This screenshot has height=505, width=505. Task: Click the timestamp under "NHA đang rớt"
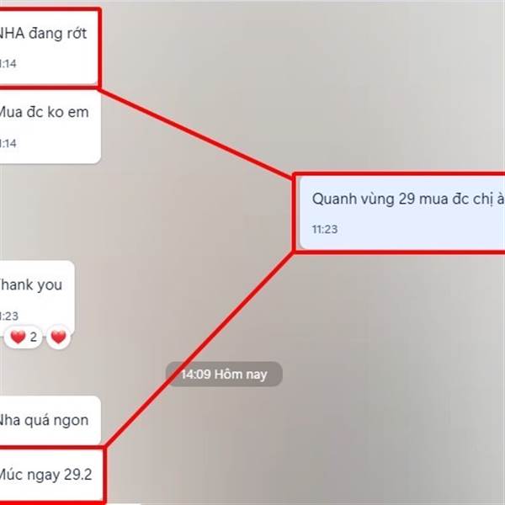tap(8, 63)
